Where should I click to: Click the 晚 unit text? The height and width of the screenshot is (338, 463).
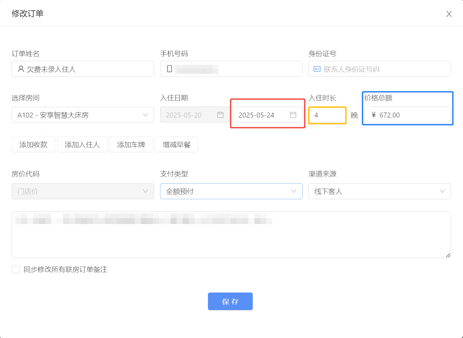click(x=354, y=115)
